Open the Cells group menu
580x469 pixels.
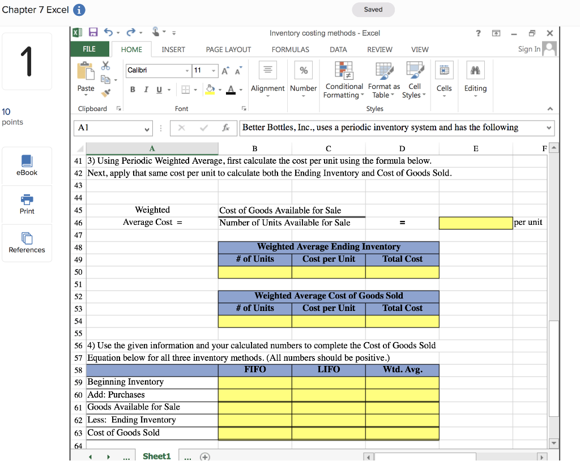pos(444,80)
